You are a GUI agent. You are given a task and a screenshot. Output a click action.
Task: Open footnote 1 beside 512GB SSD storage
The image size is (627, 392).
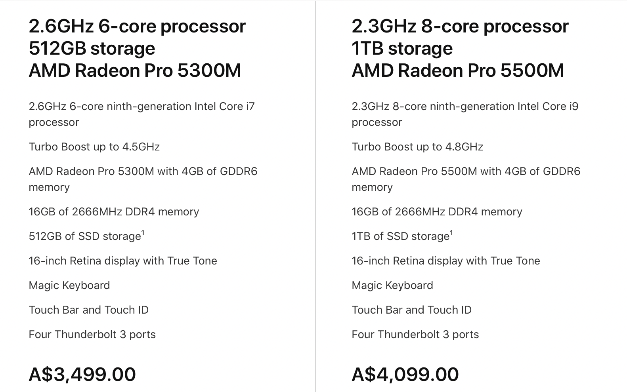143,233
